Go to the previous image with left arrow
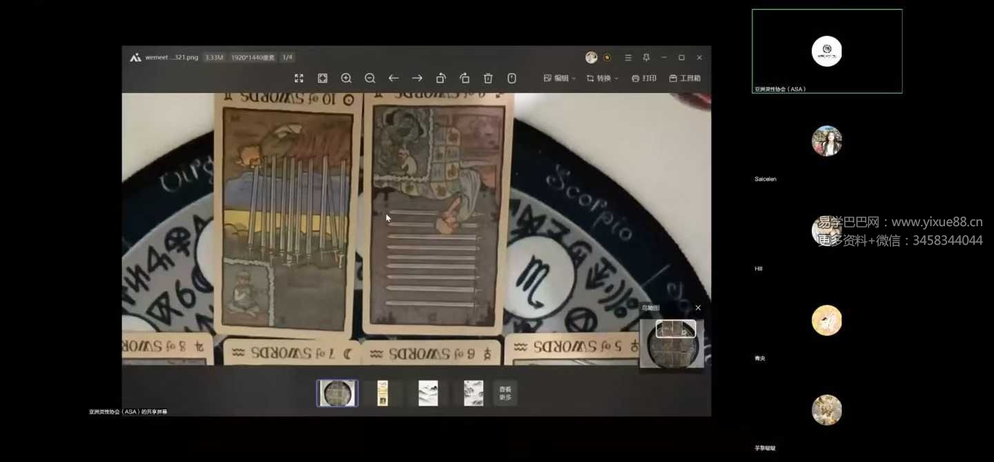 tap(393, 79)
